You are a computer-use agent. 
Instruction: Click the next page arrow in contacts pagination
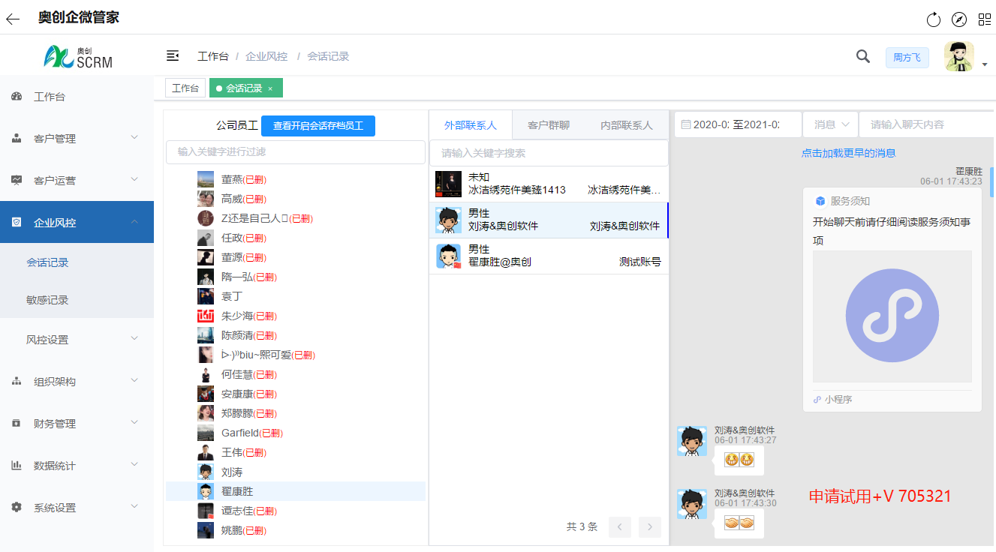(649, 527)
